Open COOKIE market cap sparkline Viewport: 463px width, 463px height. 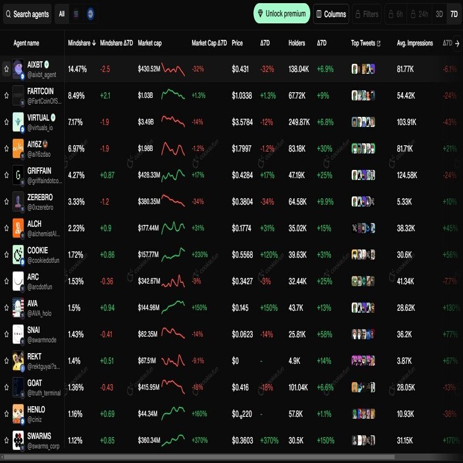coord(173,254)
